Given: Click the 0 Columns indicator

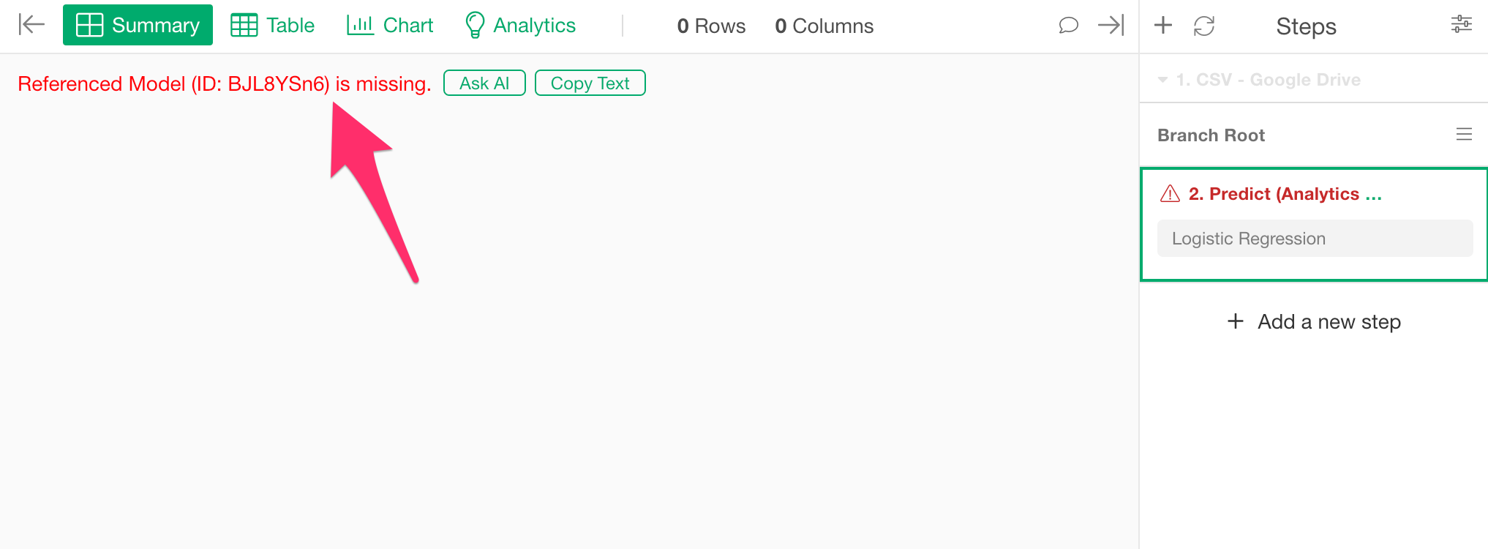Looking at the screenshot, I should (x=824, y=26).
